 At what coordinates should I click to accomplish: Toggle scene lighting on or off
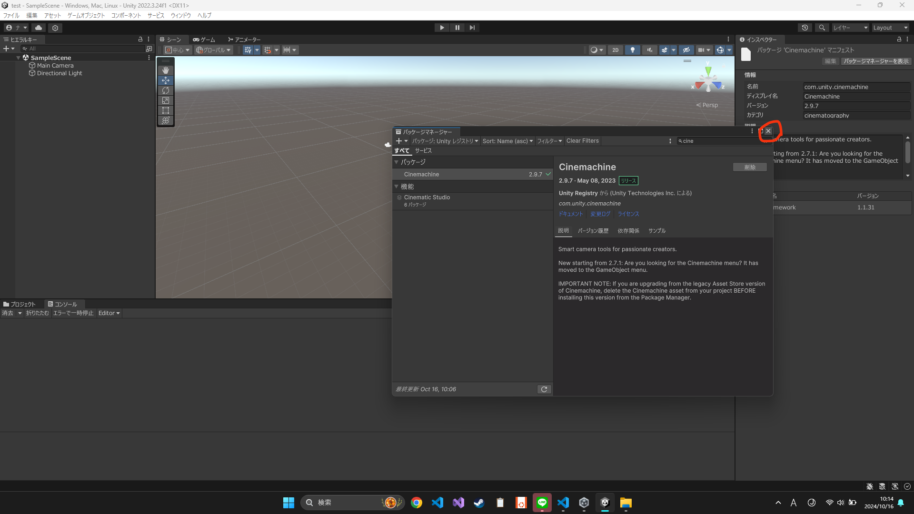point(632,50)
